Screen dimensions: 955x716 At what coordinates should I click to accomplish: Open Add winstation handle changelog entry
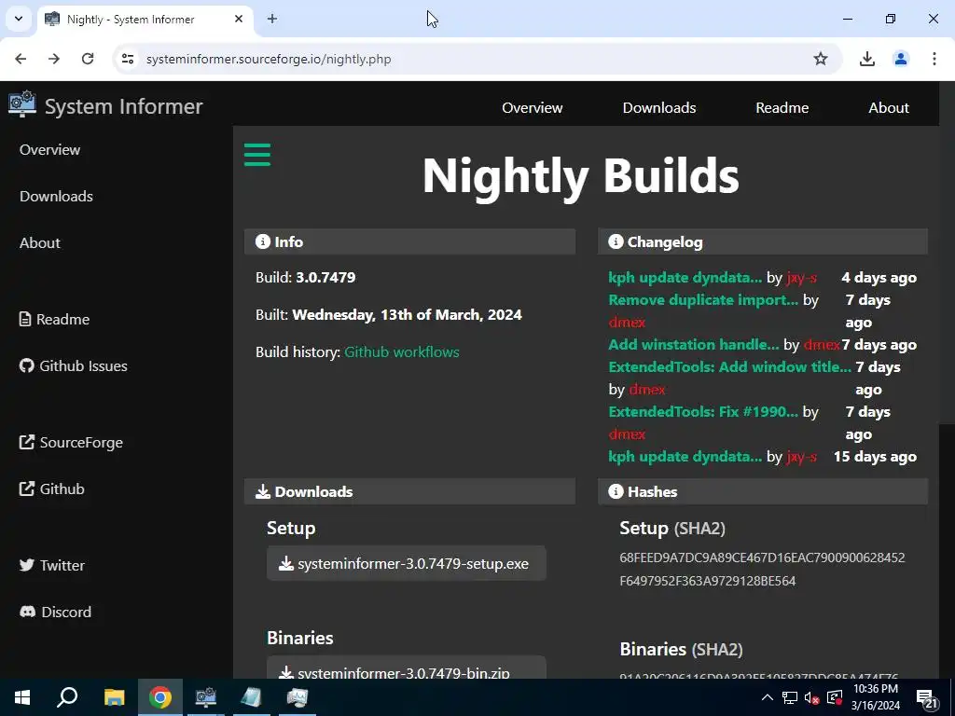coord(693,345)
